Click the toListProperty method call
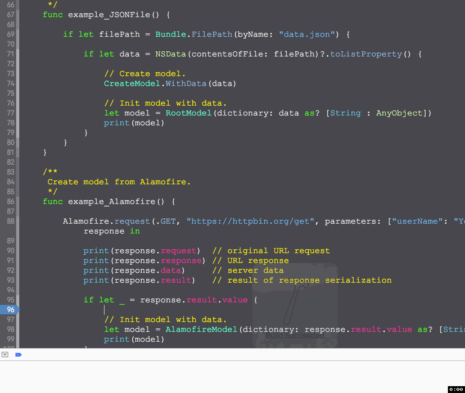Viewport: 465px width, 393px height. (366, 54)
